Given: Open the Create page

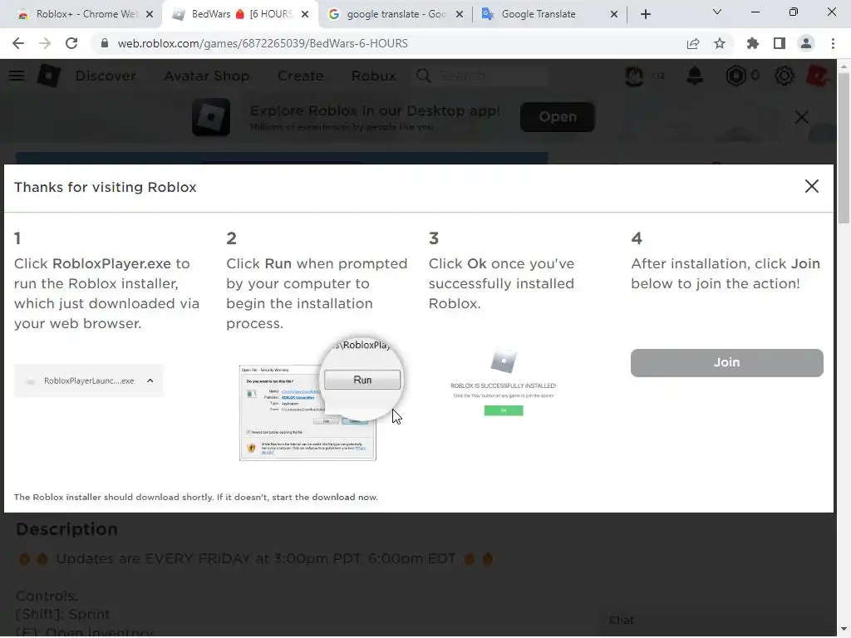Looking at the screenshot, I should [300, 76].
